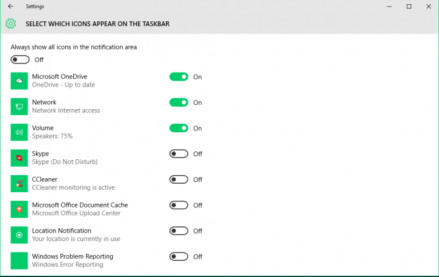Disable the Network icon toggle
This screenshot has height=277, width=439.
[x=179, y=103]
